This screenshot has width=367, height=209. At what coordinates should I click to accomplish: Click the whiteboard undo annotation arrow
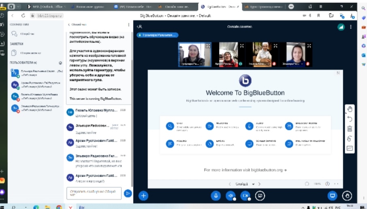(x=350, y=119)
